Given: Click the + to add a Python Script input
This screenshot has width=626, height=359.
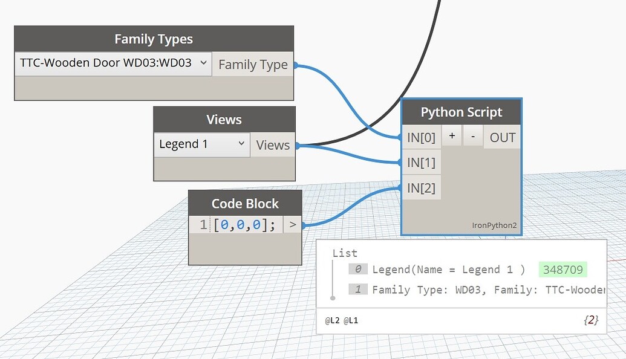Looking at the screenshot, I should pyautogui.click(x=451, y=135).
